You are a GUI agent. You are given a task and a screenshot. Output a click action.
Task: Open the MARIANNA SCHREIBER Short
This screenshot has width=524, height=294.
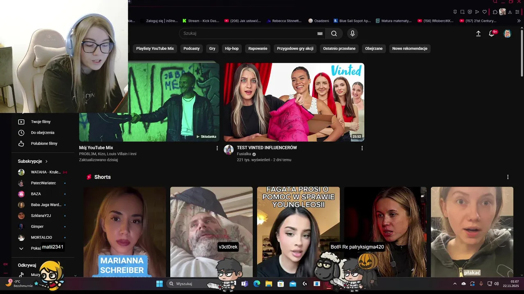pos(125,232)
